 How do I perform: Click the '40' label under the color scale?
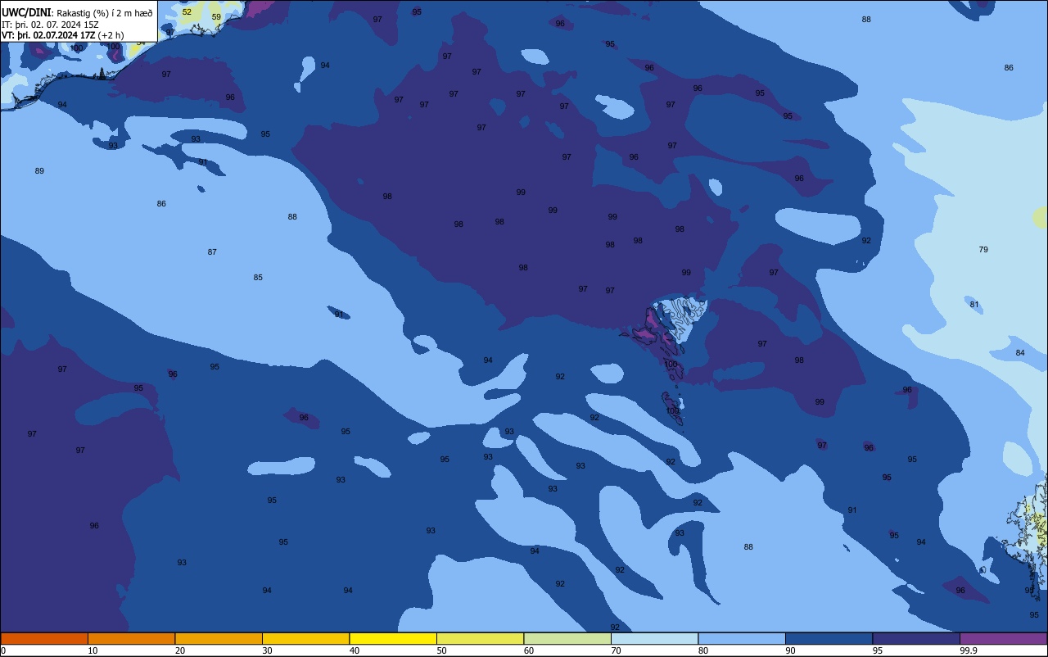point(355,650)
